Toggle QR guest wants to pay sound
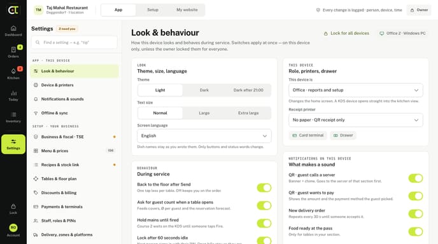The height and width of the screenshot is (244, 438). click(416, 196)
